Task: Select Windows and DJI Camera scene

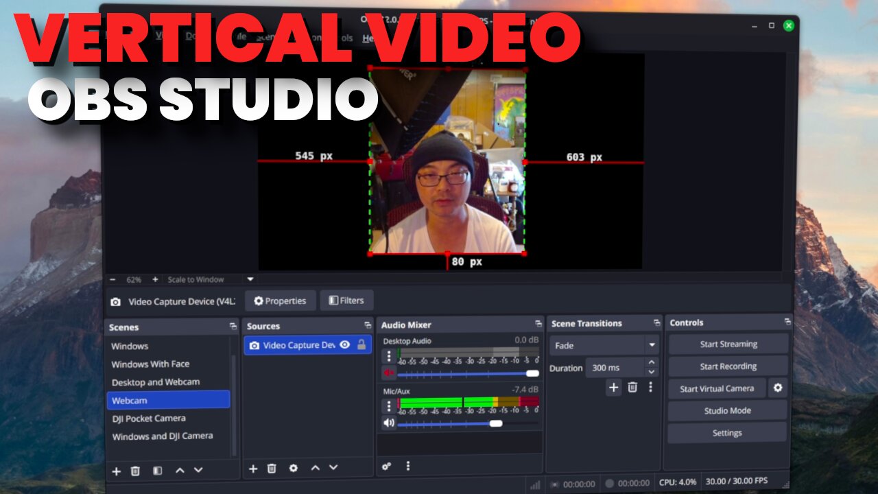Action: (x=168, y=436)
